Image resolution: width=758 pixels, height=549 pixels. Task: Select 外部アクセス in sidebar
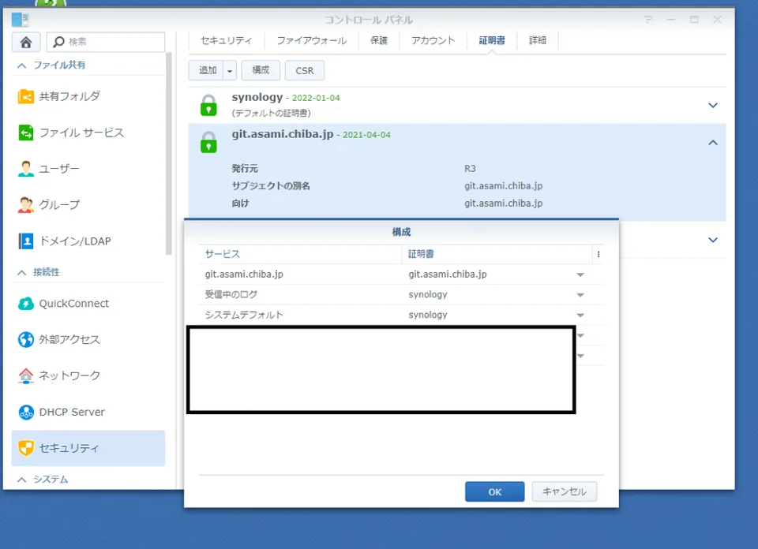click(x=69, y=339)
